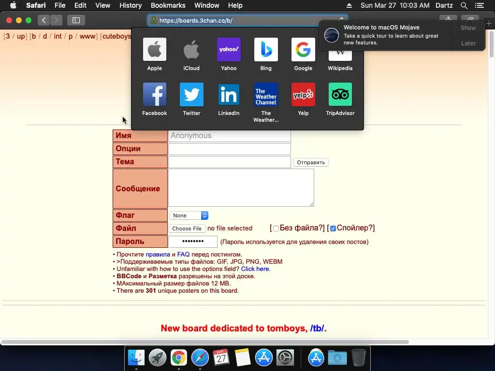Go forward with Safari's forward arrow
The image size is (495, 371).
pyautogui.click(x=56, y=20)
